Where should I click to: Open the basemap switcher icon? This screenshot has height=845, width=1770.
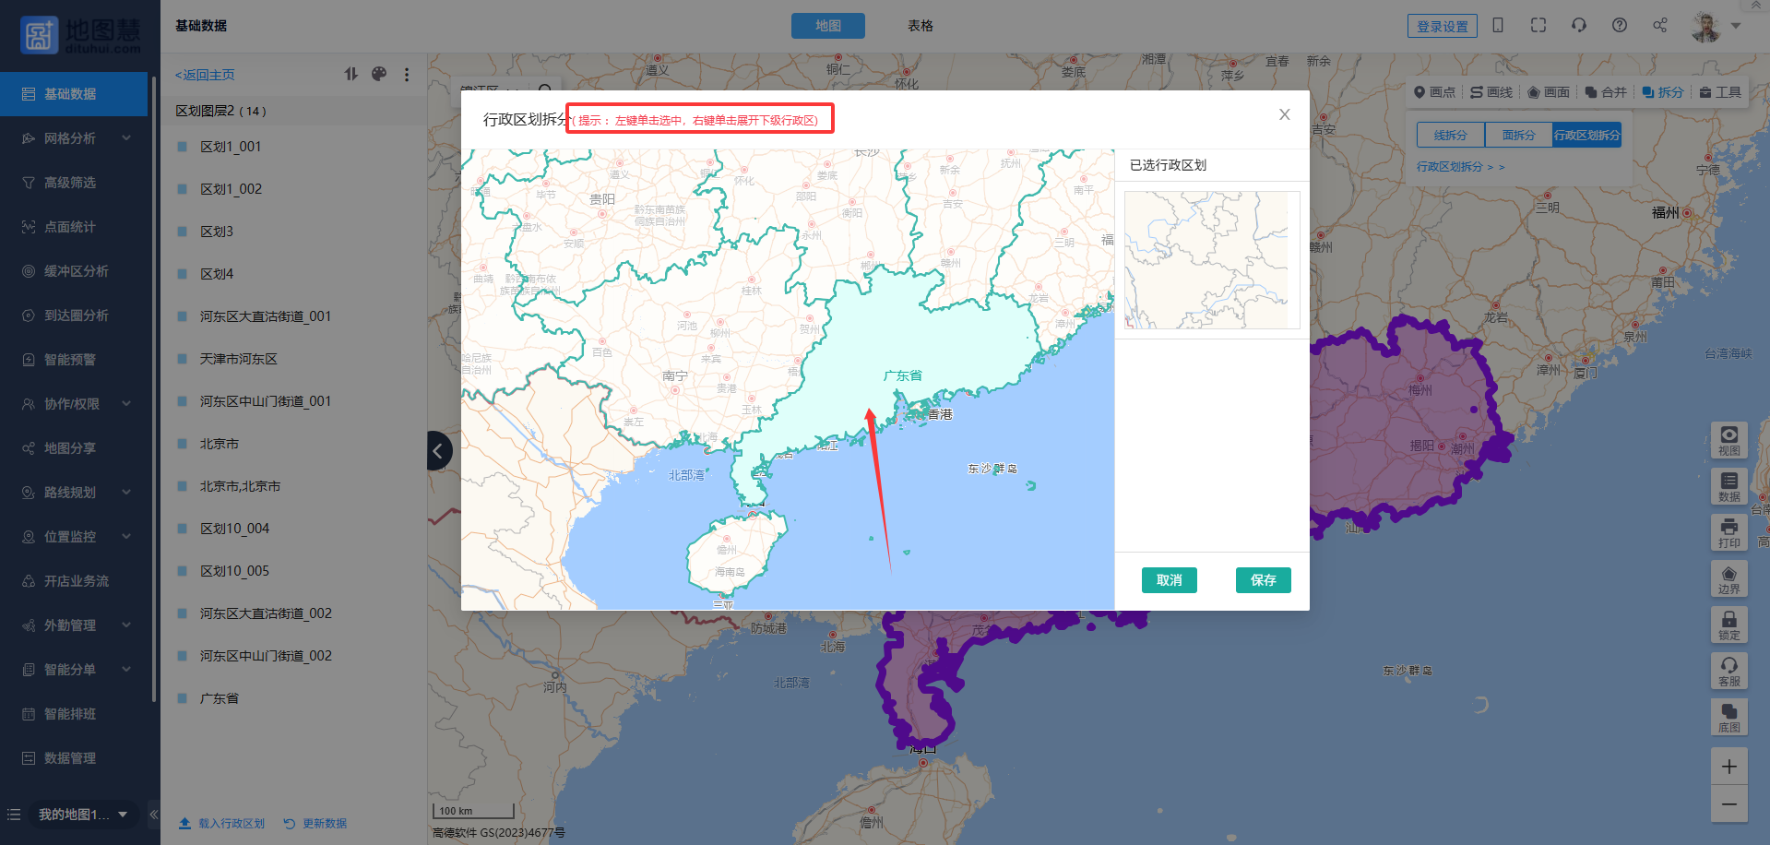pyautogui.click(x=1728, y=717)
